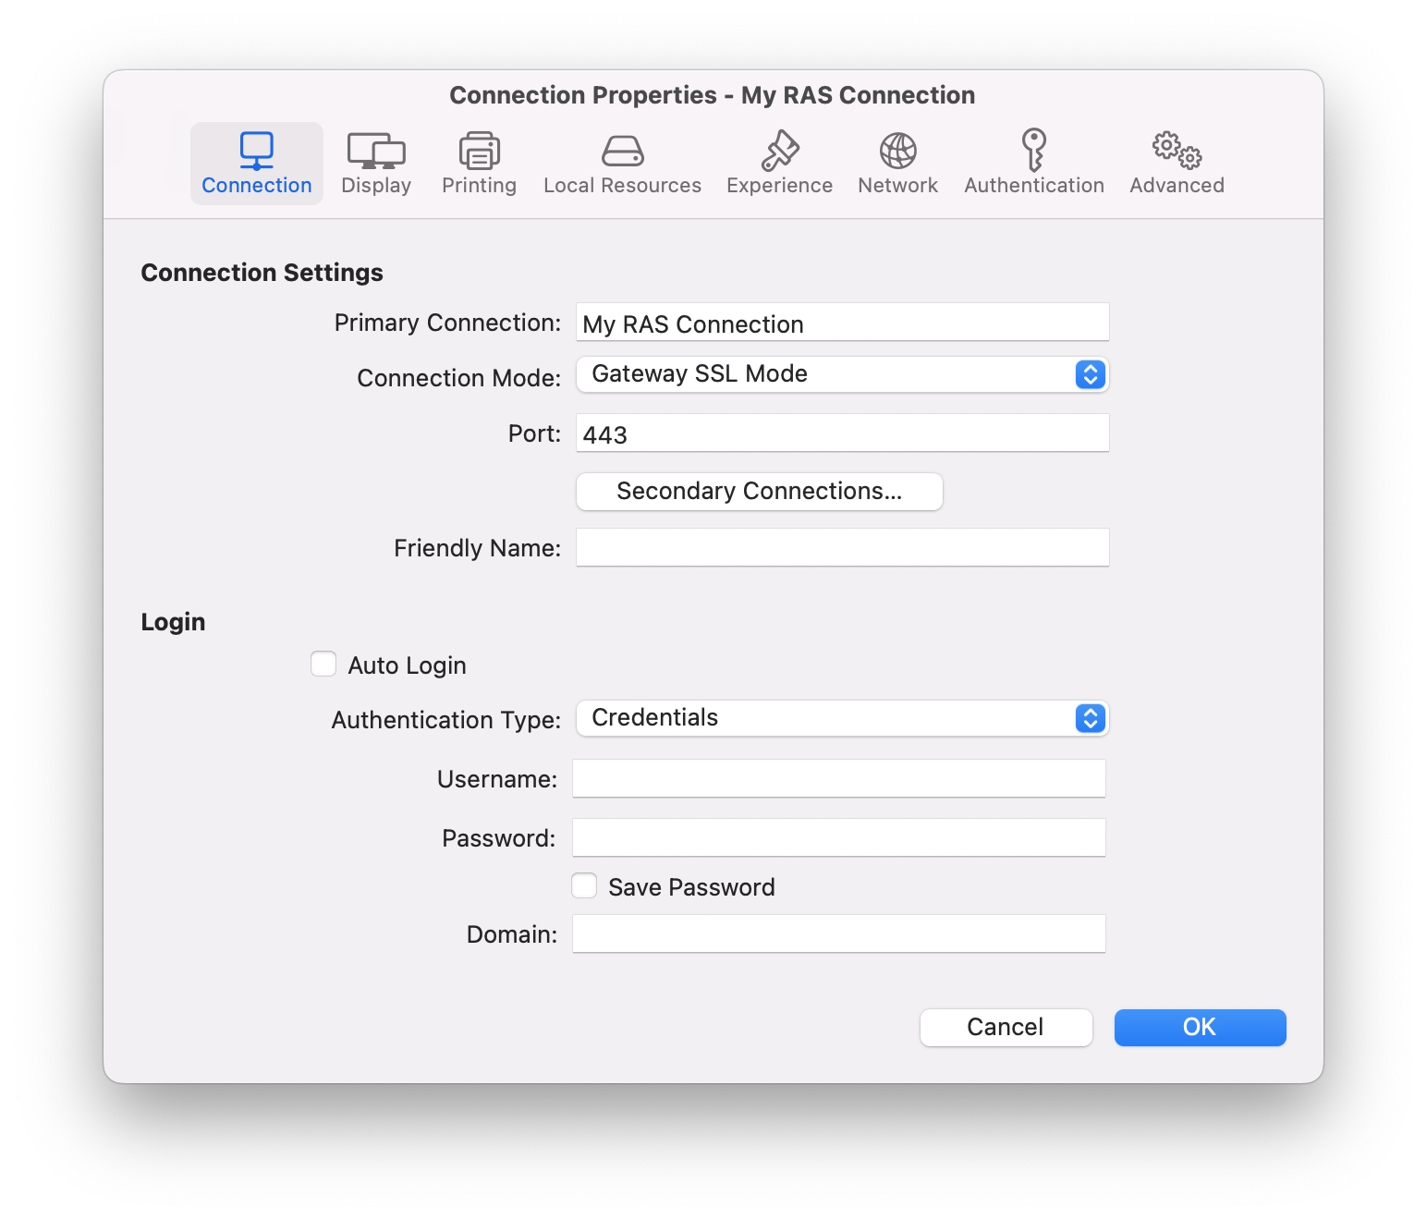
Task: Focus the Port number field
Action: pyautogui.click(x=841, y=433)
